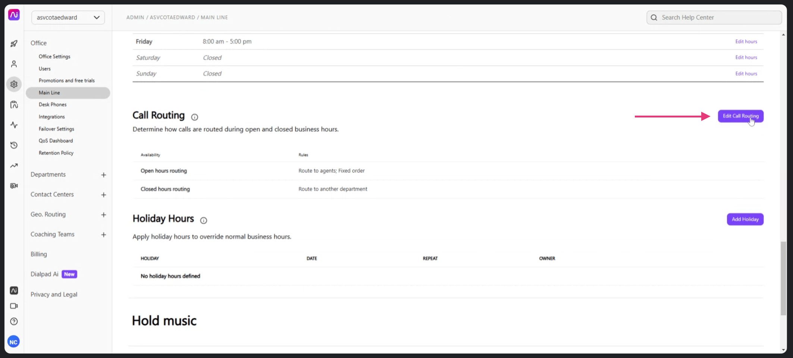The width and height of the screenshot is (793, 358).
Task: Click the scrollbar up arrow
Action: [783, 35]
